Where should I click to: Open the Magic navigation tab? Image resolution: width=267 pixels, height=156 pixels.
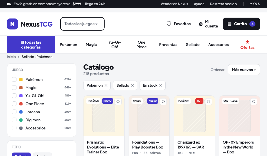click(91, 44)
